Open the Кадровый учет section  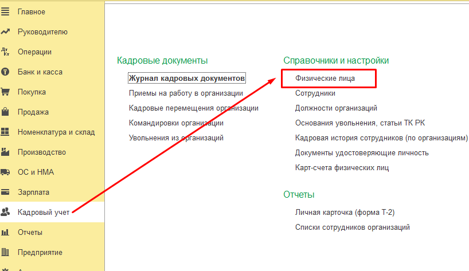(x=43, y=213)
